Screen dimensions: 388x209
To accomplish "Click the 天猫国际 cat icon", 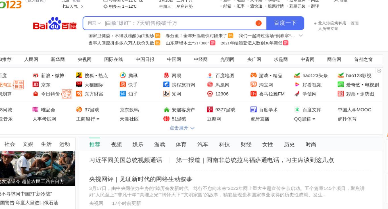I will [79, 85].
